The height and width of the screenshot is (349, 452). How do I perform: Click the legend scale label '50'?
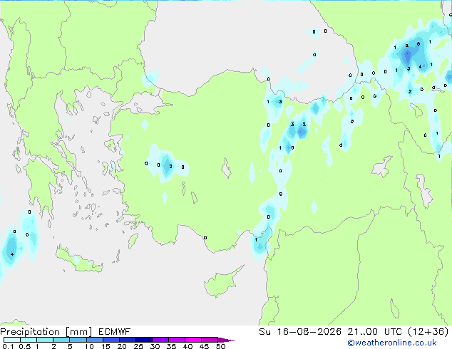220,346
